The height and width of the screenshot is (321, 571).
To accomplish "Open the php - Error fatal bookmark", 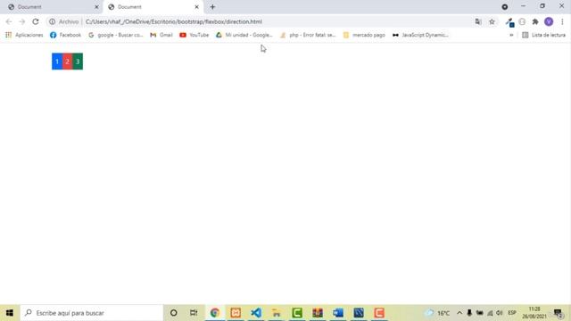I will (308, 35).
